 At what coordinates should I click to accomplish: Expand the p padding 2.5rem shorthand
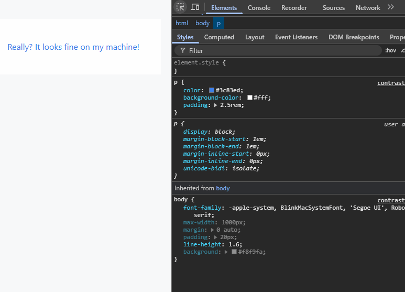coord(216,105)
